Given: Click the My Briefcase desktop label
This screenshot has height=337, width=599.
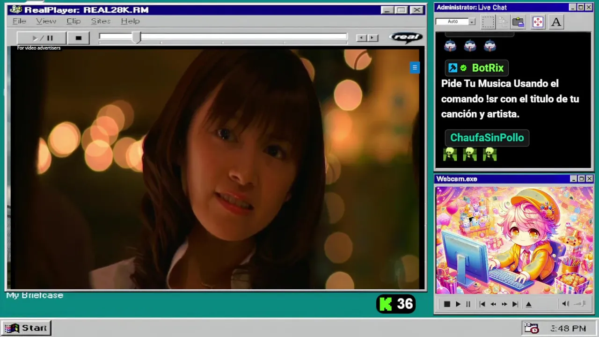Looking at the screenshot, I should pyautogui.click(x=35, y=295).
